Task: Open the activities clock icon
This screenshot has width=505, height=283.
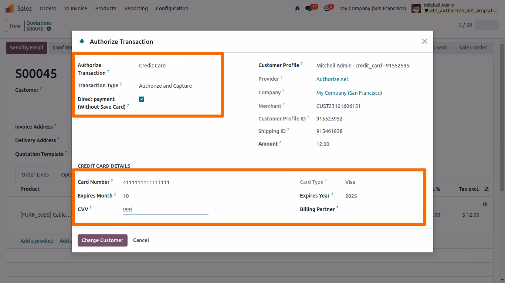Action: (x=327, y=8)
